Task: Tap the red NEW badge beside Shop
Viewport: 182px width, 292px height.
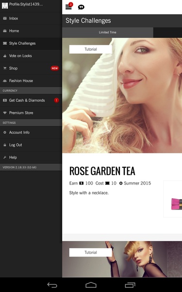Action: tap(54, 68)
